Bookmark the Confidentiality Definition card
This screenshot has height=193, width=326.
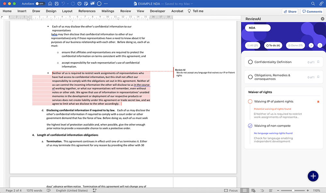(318, 62)
